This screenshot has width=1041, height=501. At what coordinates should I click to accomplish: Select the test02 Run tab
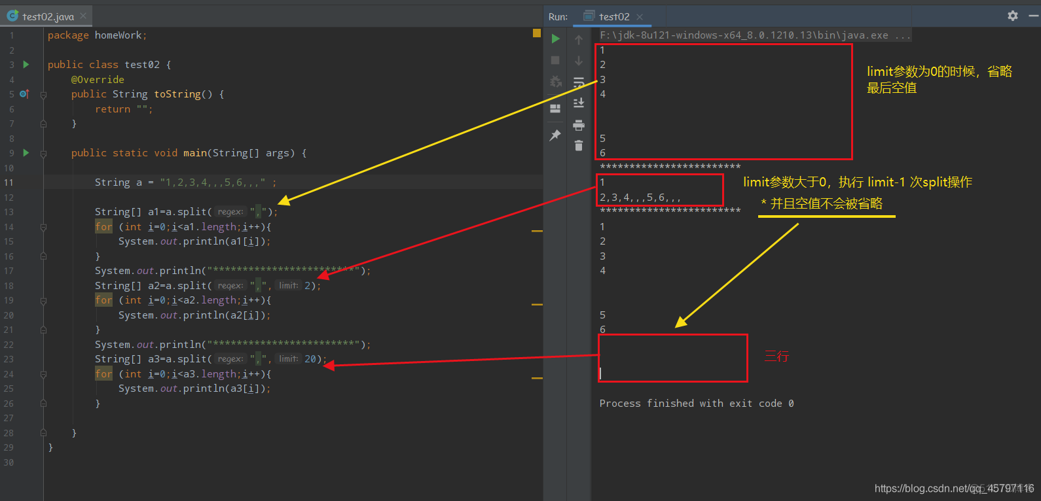614,16
